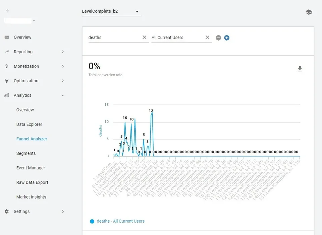Collapse the Analytics menu section
Screen dimensions: 322x235
pyautogui.click(x=34, y=95)
